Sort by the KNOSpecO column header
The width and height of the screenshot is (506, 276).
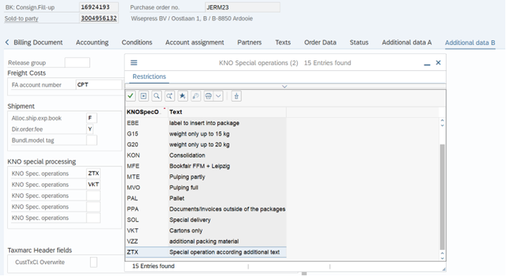146,112
